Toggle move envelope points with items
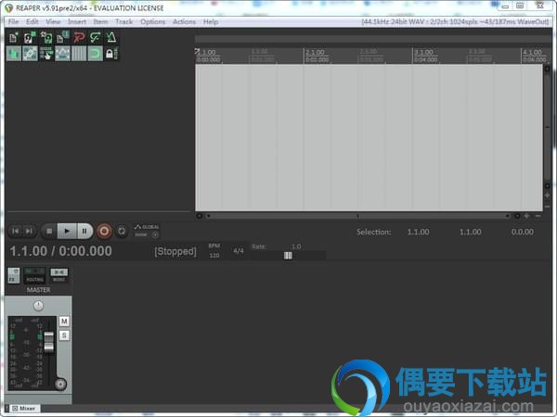Screen dimensions: 557x417 pyautogui.click(x=62, y=54)
